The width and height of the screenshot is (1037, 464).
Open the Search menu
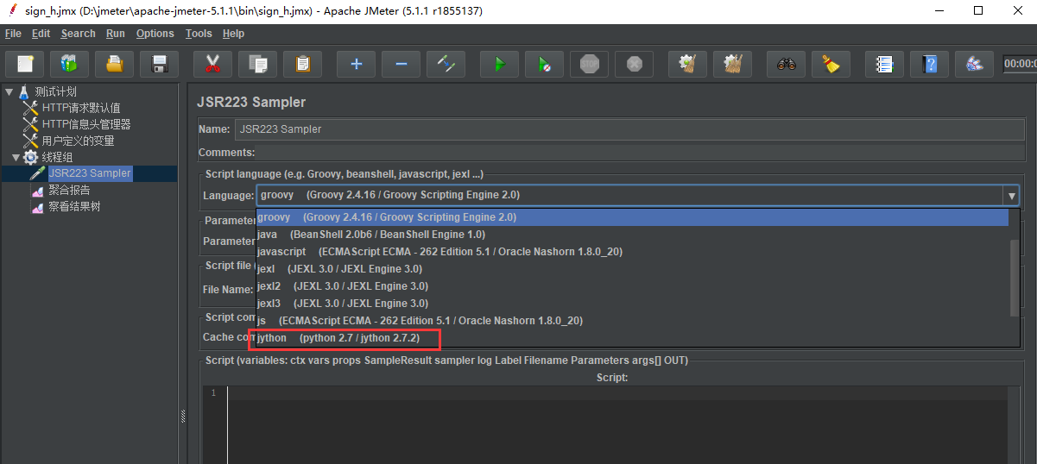78,34
